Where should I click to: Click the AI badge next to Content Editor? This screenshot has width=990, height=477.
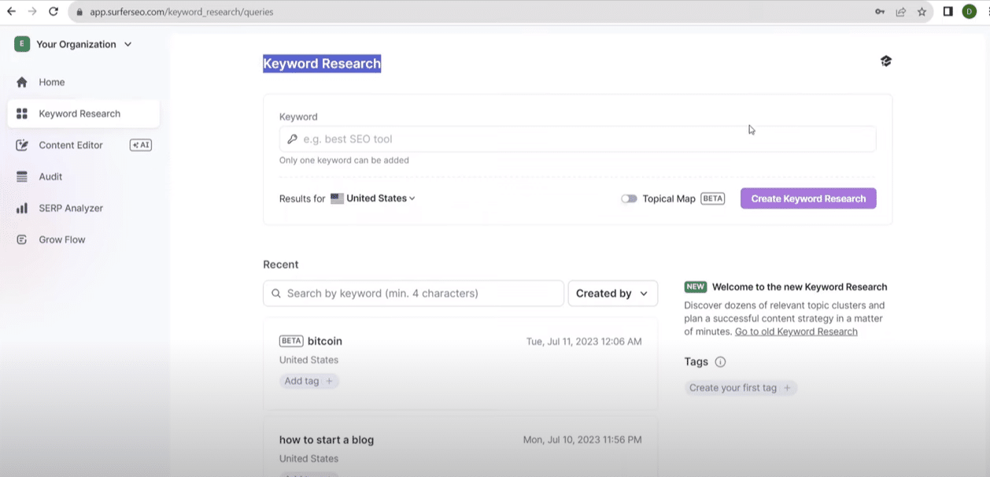tap(141, 145)
